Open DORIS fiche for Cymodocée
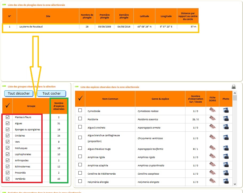This screenshot has height=193, width=243. pos(212,110)
